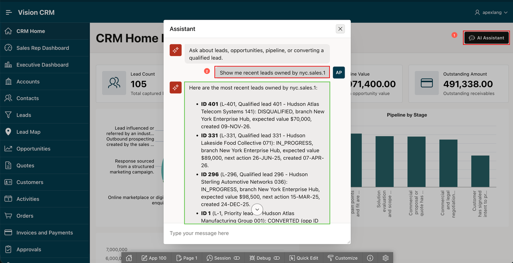Click scroll-down chevron in chat
The width and height of the screenshot is (513, 263).
[257, 209]
